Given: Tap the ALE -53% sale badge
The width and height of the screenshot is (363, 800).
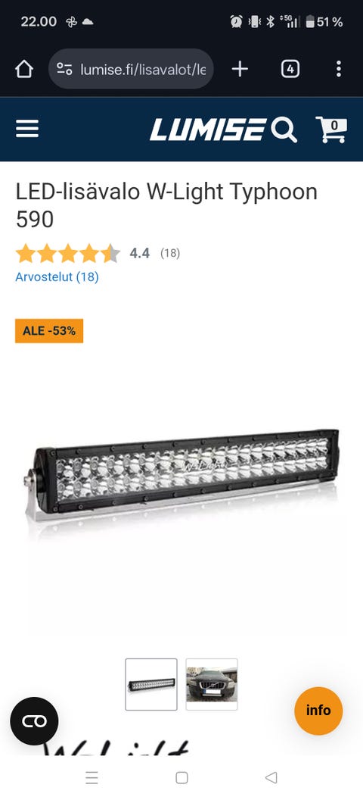Looking at the screenshot, I should coord(49,330).
